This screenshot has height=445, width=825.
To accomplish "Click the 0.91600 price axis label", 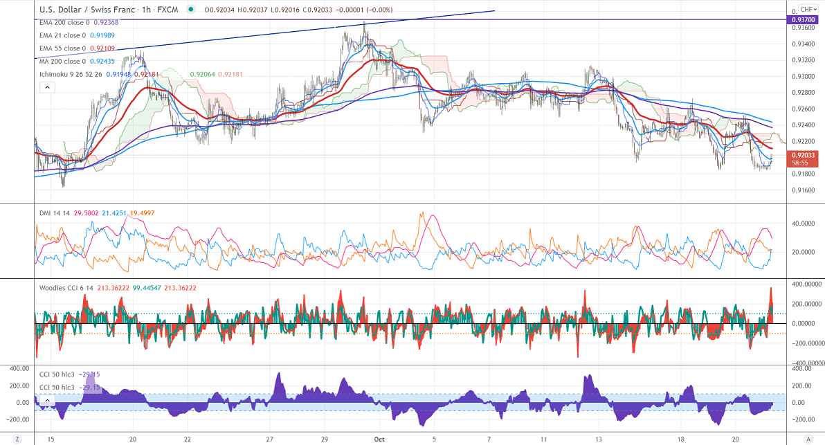I will 803,190.
